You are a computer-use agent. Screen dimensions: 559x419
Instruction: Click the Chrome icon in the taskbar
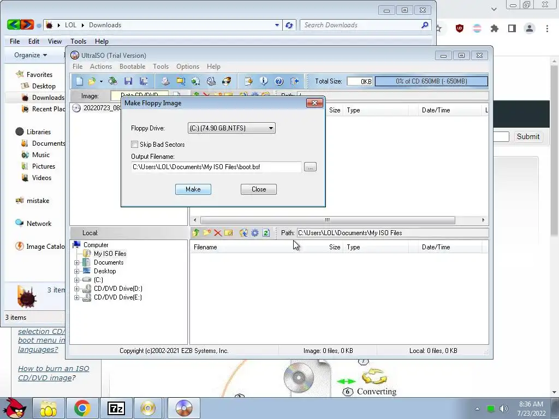coord(82,408)
